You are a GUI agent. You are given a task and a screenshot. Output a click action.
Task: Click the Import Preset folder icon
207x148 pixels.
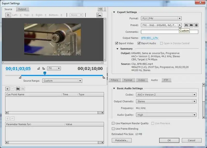click(191, 25)
